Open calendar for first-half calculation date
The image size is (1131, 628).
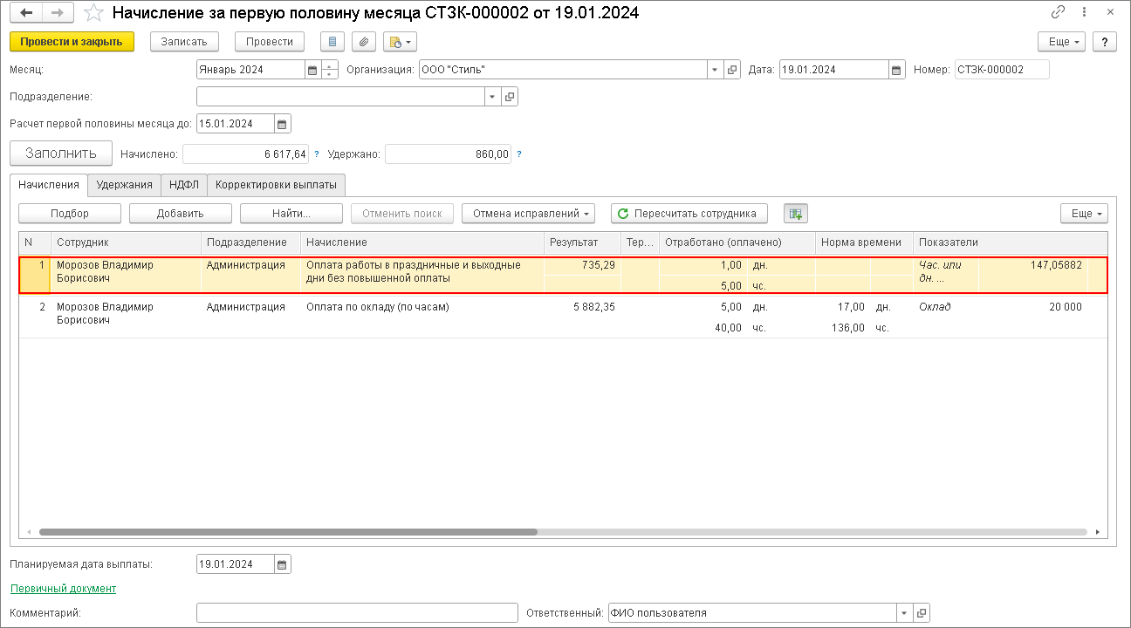coord(283,124)
